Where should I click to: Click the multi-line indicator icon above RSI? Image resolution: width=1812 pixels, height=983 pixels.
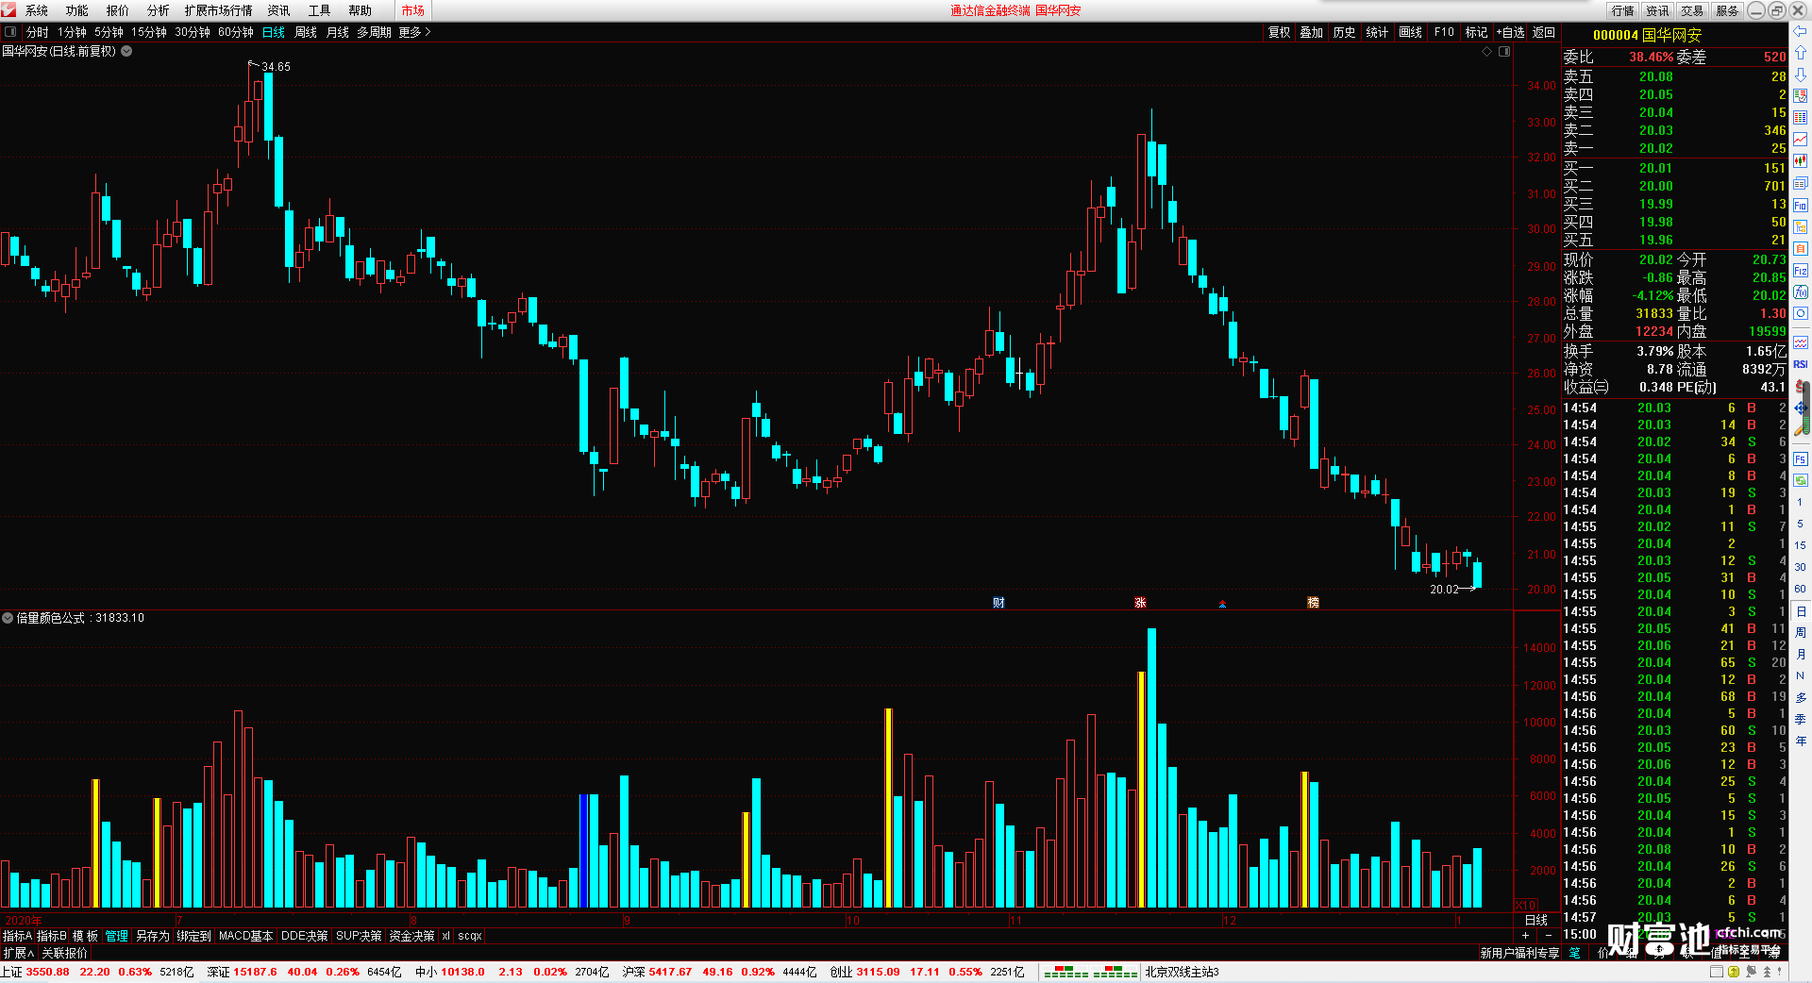point(1800,342)
